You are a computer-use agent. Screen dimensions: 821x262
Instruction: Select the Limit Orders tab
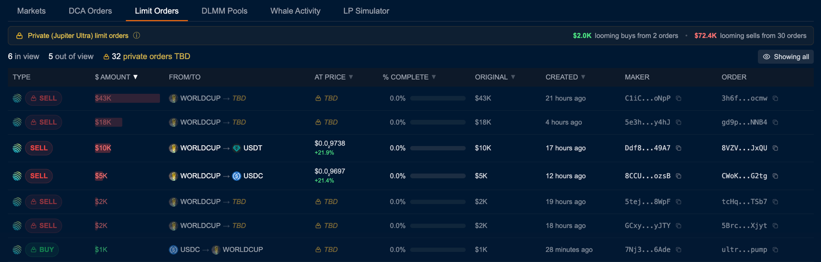pos(157,11)
